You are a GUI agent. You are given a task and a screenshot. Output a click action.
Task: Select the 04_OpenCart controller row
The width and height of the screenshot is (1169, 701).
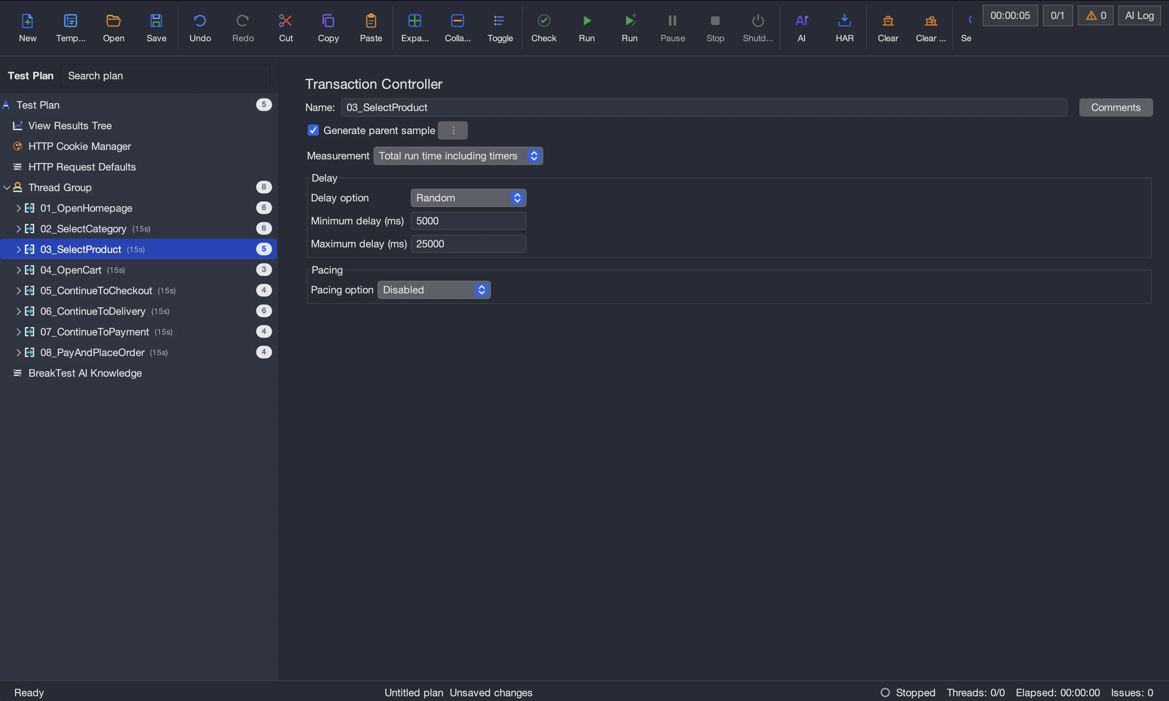(x=138, y=270)
